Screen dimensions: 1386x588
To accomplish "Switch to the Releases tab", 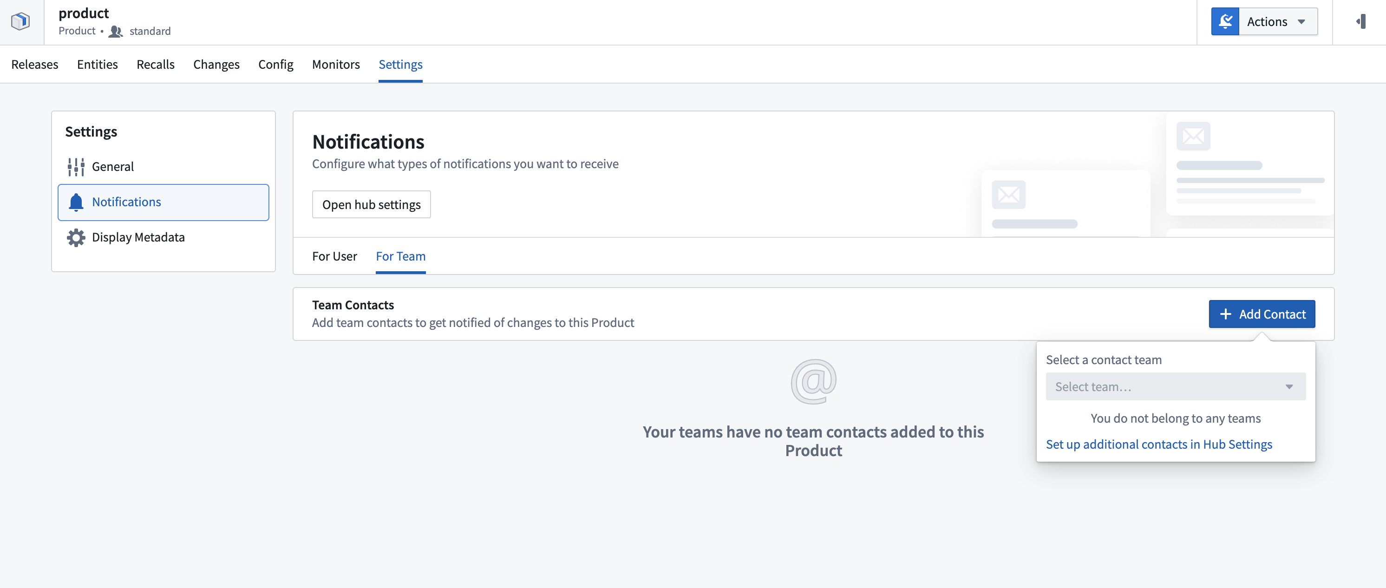I will tap(35, 65).
